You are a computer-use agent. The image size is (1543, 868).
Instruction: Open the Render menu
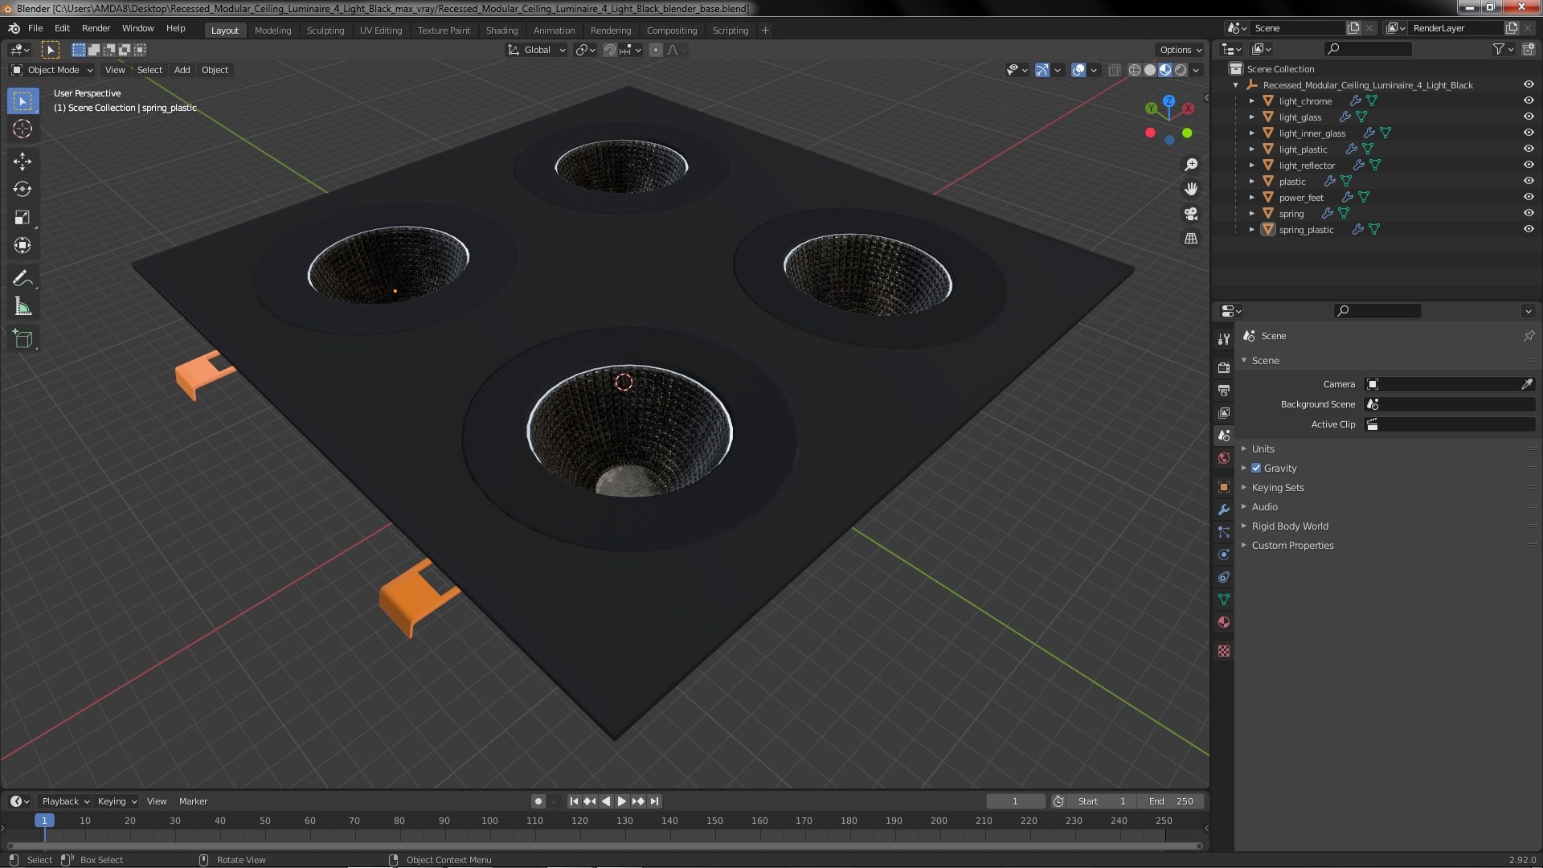[96, 28]
